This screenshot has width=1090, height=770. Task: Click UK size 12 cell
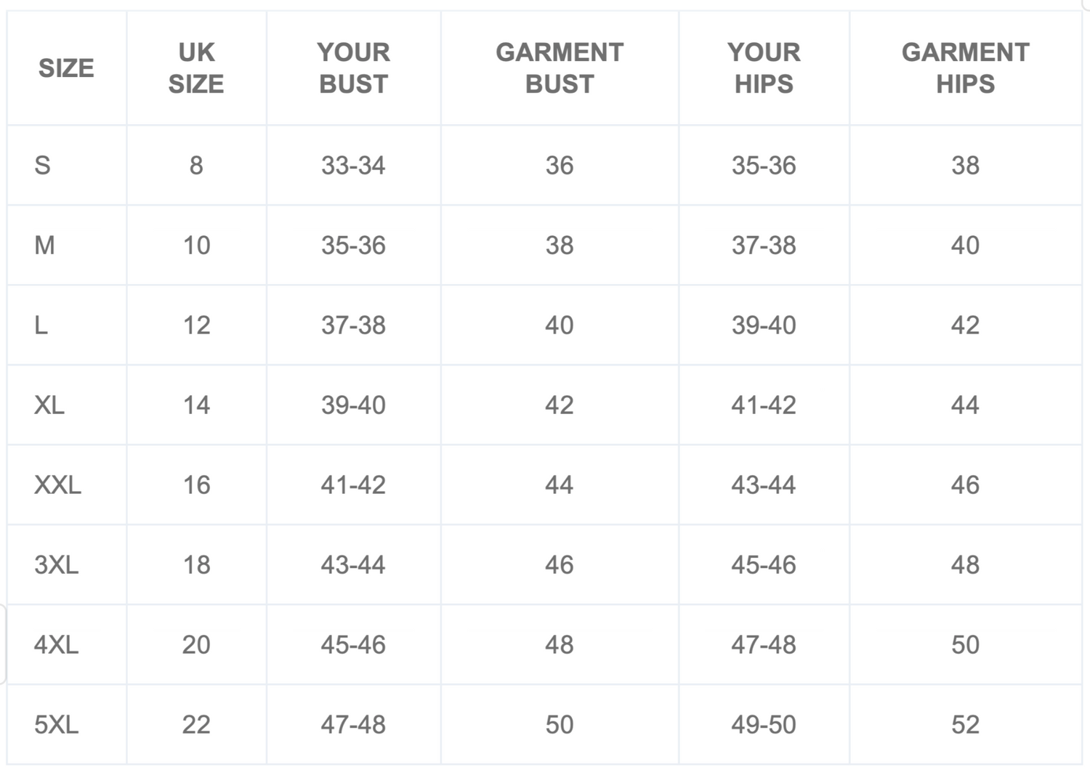point(196,325)
